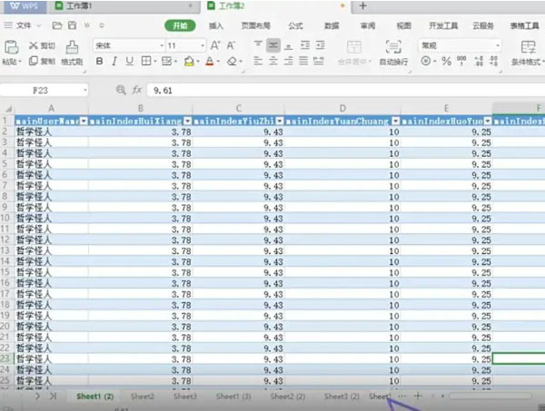Viewport: 545px width, 411px height.
Task: Click the font color swatch
Action: tap(210, 62)
